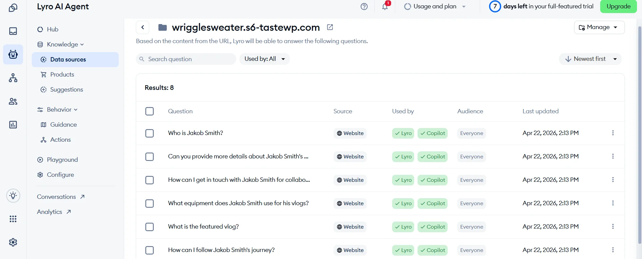
Task: Check the What is the featured vlog? row
Action: click(x=150, y=227)
